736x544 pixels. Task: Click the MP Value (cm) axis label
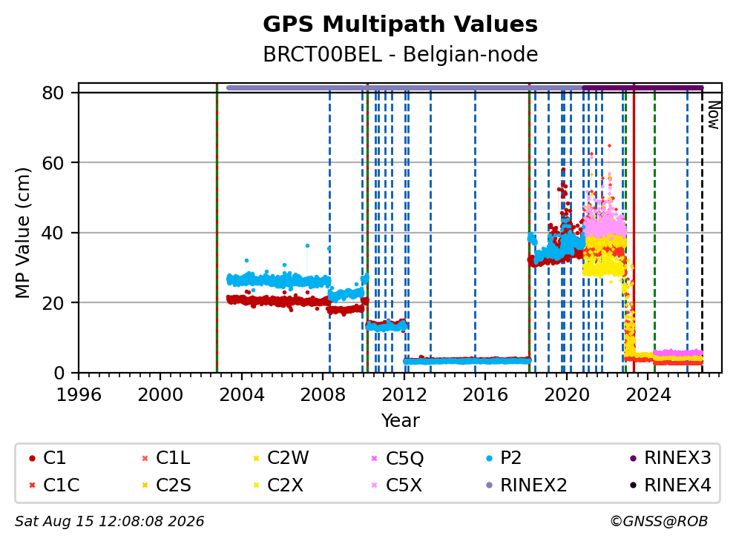[x=22, y=233]
